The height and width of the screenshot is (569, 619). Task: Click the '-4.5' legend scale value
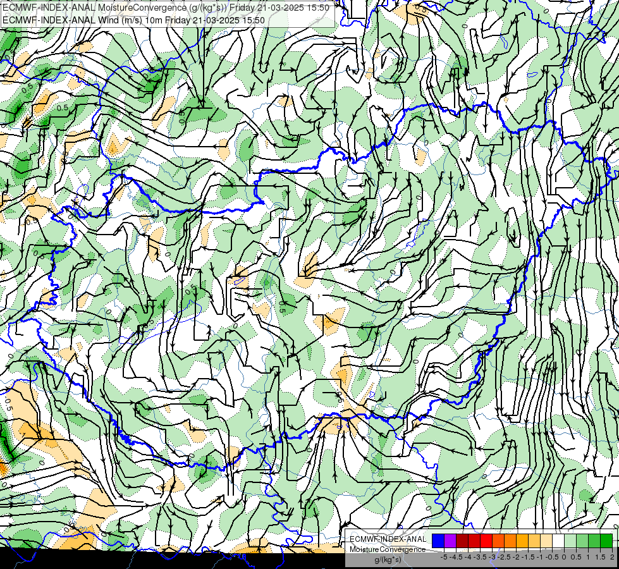456,557
